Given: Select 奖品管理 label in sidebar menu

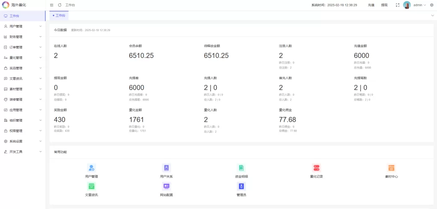Looking at the screenshot, I should click(x=16, y=68).
